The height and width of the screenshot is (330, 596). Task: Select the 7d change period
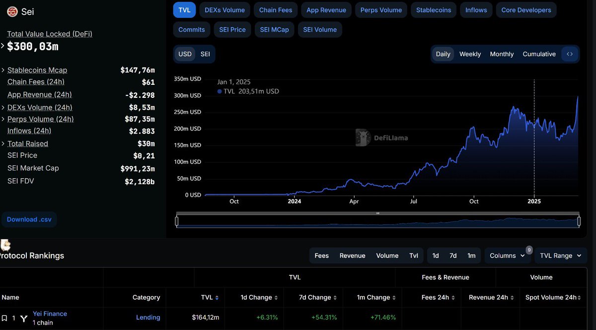pos(453,256)
